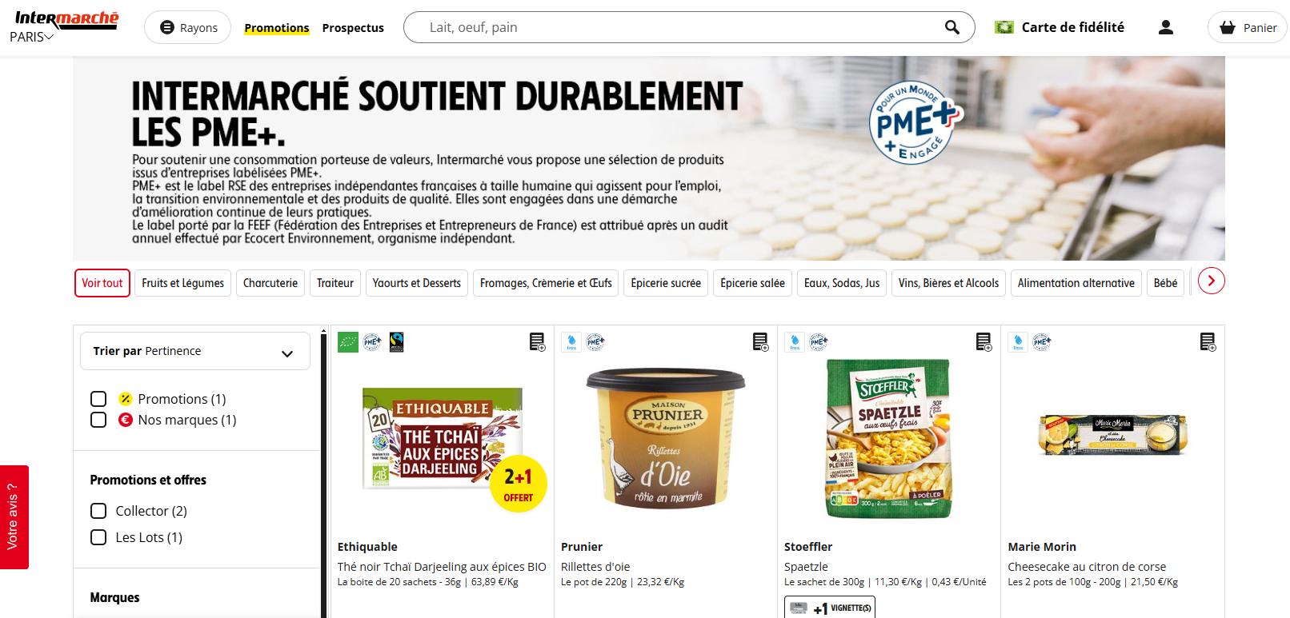Screen dimensions: 1290x618
Task: Open the Prospectus link
Action: pyautogui.click(x=353, y=28)
